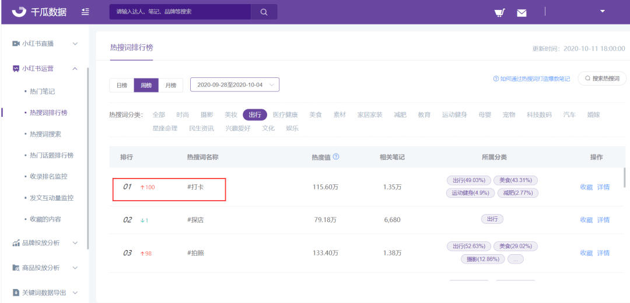Click the 千瓜数据 logo
Viewport: 630px width, 303px height.
(39, 12)
